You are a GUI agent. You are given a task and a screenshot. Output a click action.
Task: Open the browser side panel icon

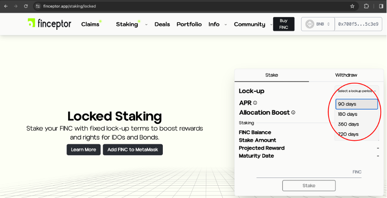pyautogui.click(x=381, y=6)
